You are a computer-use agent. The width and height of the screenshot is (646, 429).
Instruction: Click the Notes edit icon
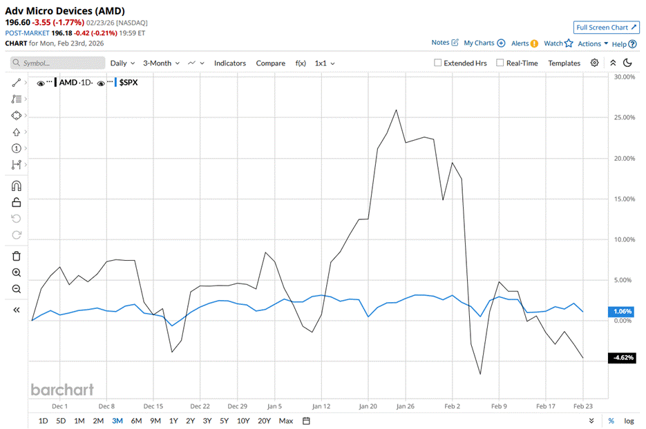(x=455, y=42)
